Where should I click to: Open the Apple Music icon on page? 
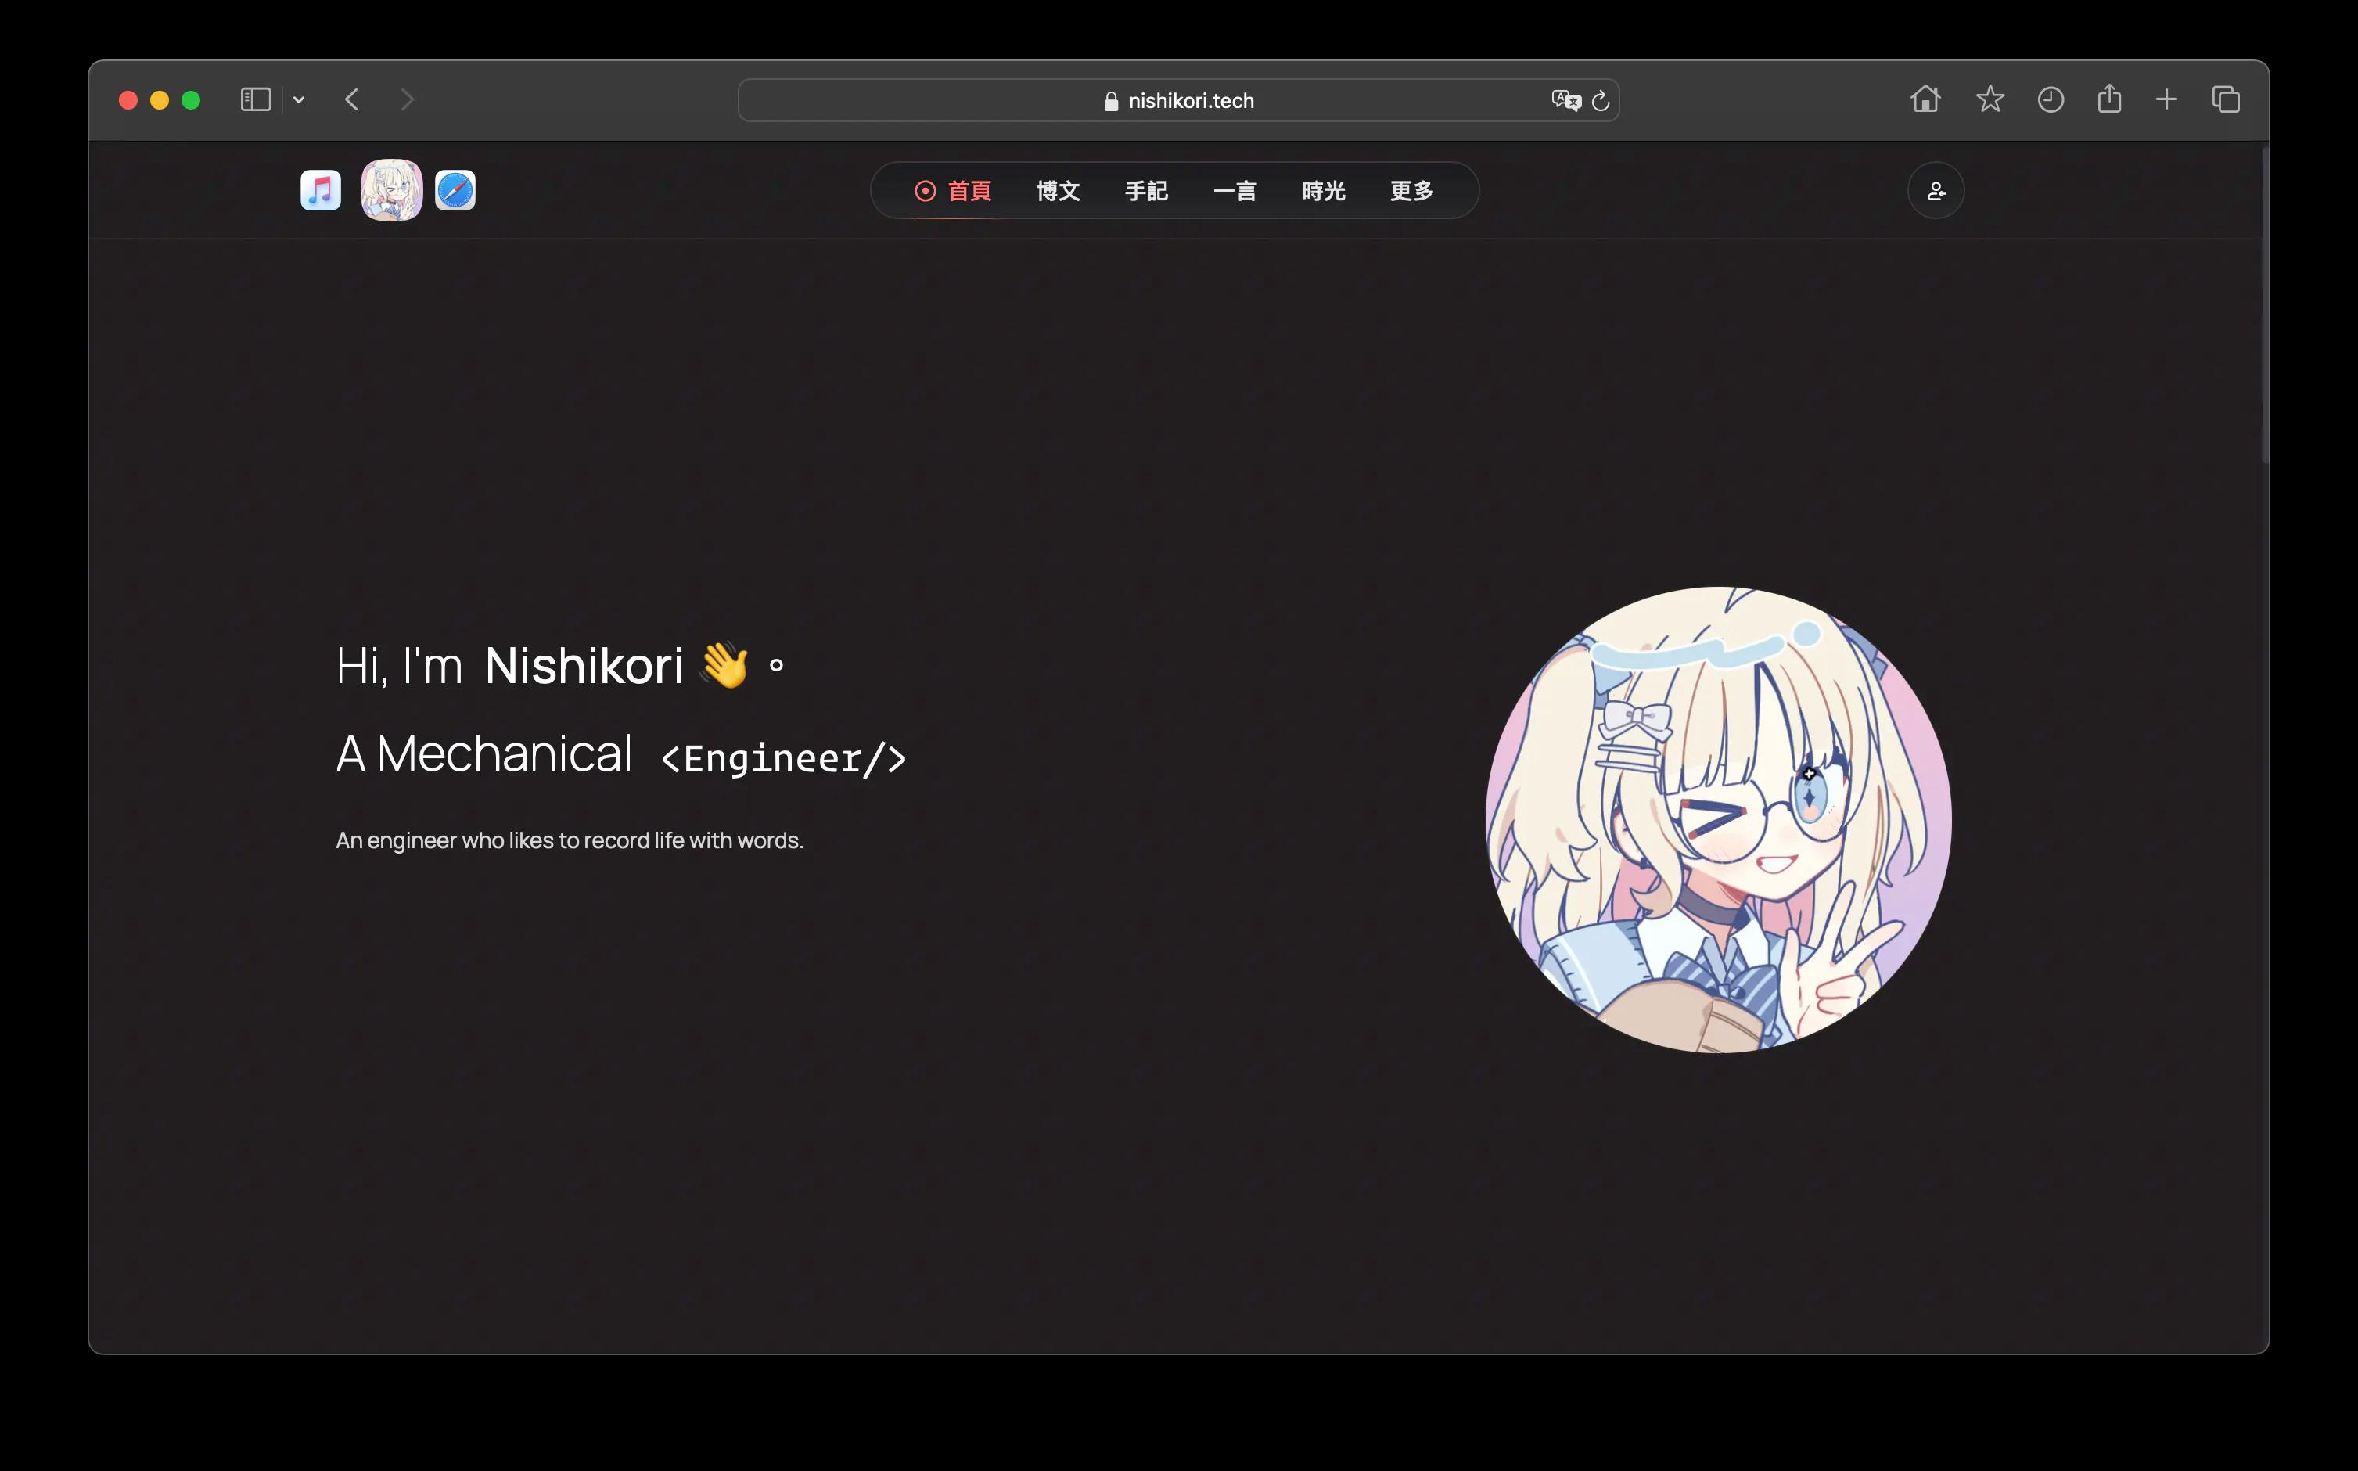tap(321, 189)
